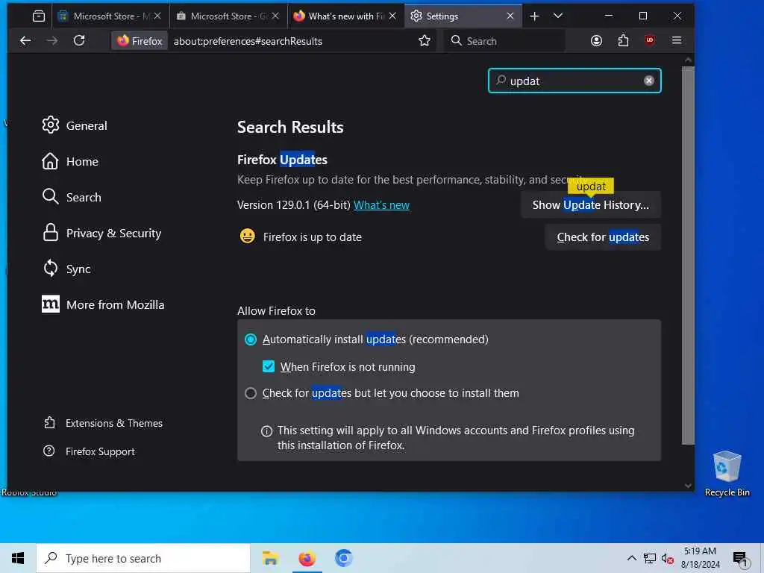The image size is (764, 573).
Task: Click the taskbar Type here to search box
Action: (x=143, y=558)
